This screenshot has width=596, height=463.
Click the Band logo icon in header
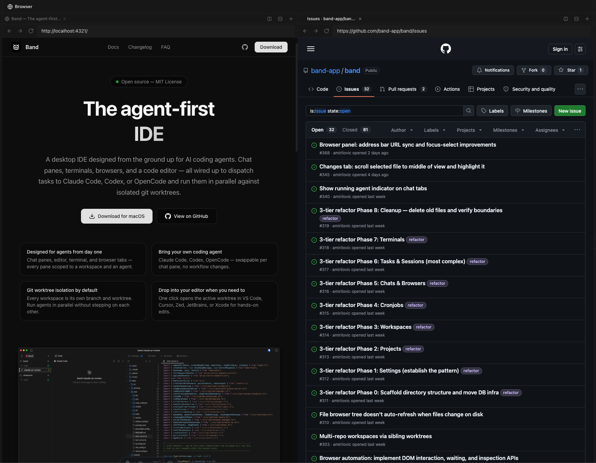point(16,47)
